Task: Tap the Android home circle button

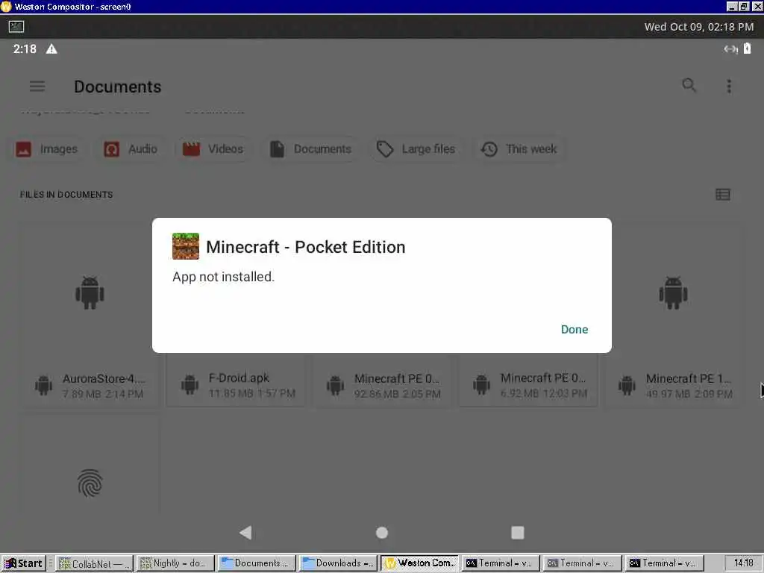Action: pos(382,533)
